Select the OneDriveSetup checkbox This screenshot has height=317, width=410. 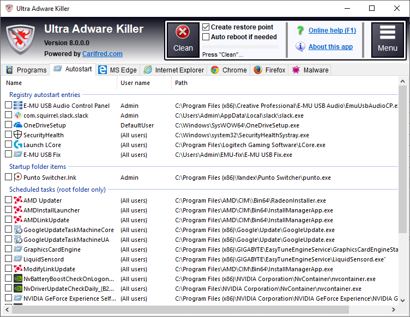[8, 125]
